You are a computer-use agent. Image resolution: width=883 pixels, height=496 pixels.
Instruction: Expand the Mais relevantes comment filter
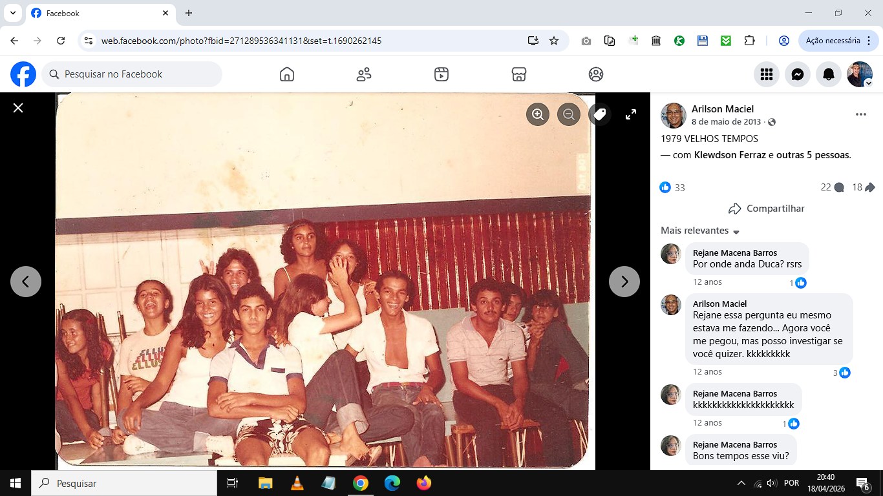[700, 231]
